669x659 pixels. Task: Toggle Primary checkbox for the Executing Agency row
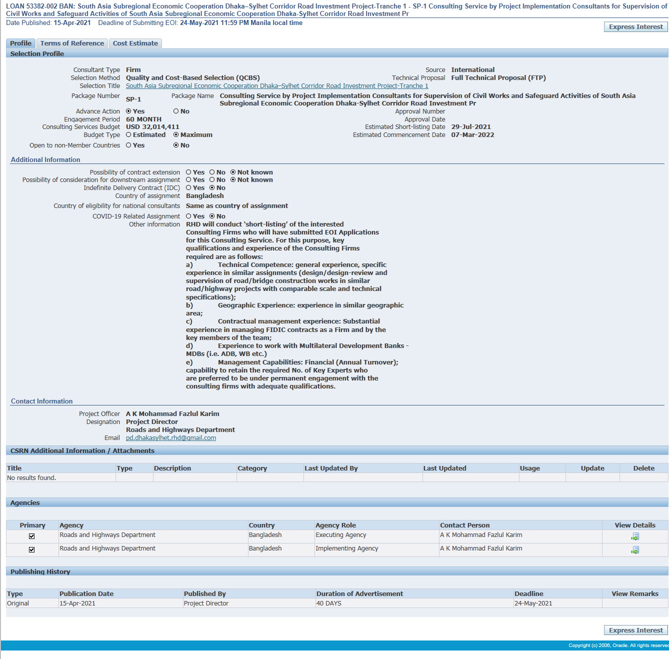(31, 536)
